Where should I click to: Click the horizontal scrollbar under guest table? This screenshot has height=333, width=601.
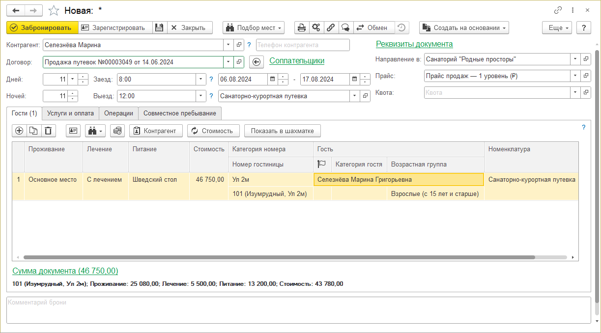pos(279,257)
